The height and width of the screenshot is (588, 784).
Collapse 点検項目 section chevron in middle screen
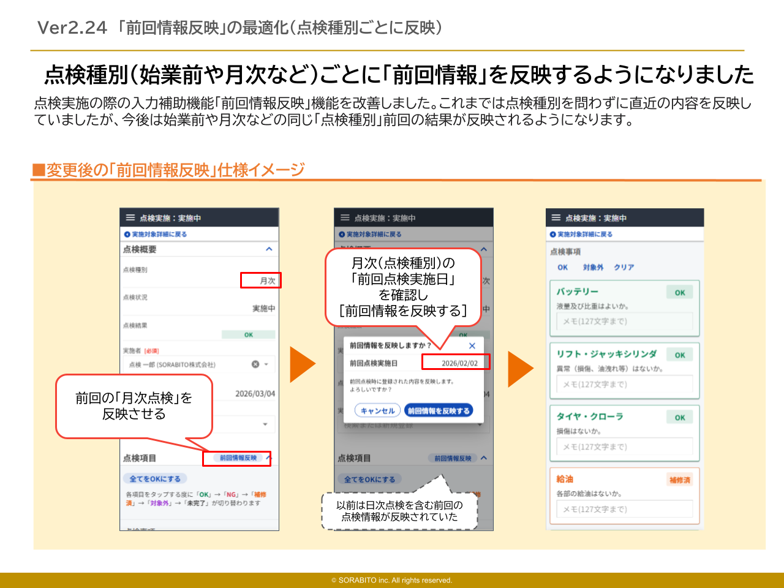(x=484, y=458)
